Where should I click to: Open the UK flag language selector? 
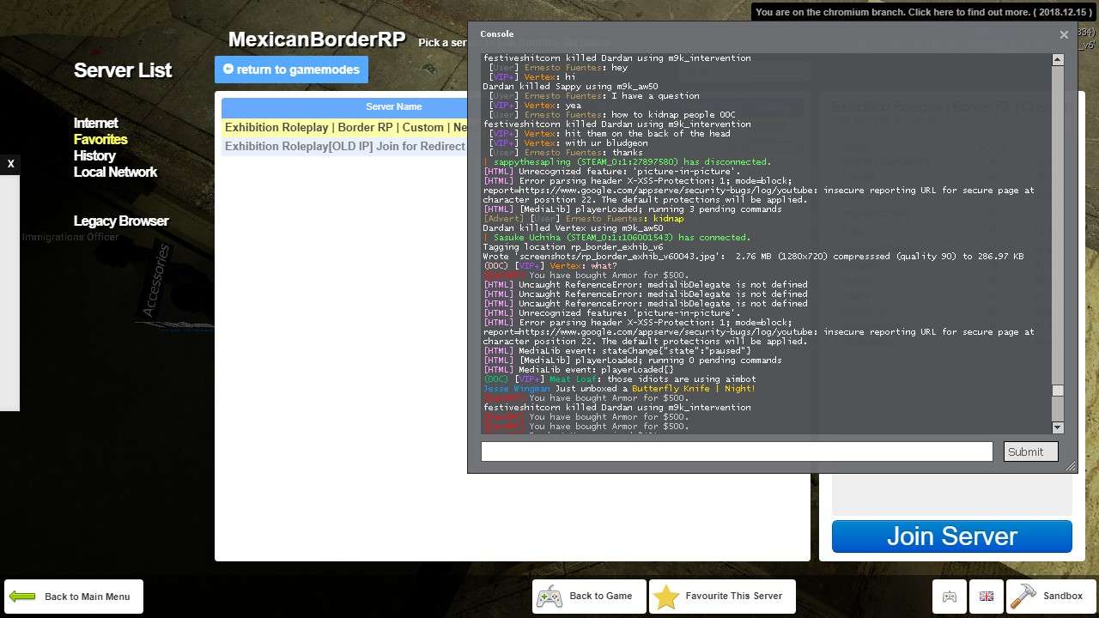click(986, 597)
